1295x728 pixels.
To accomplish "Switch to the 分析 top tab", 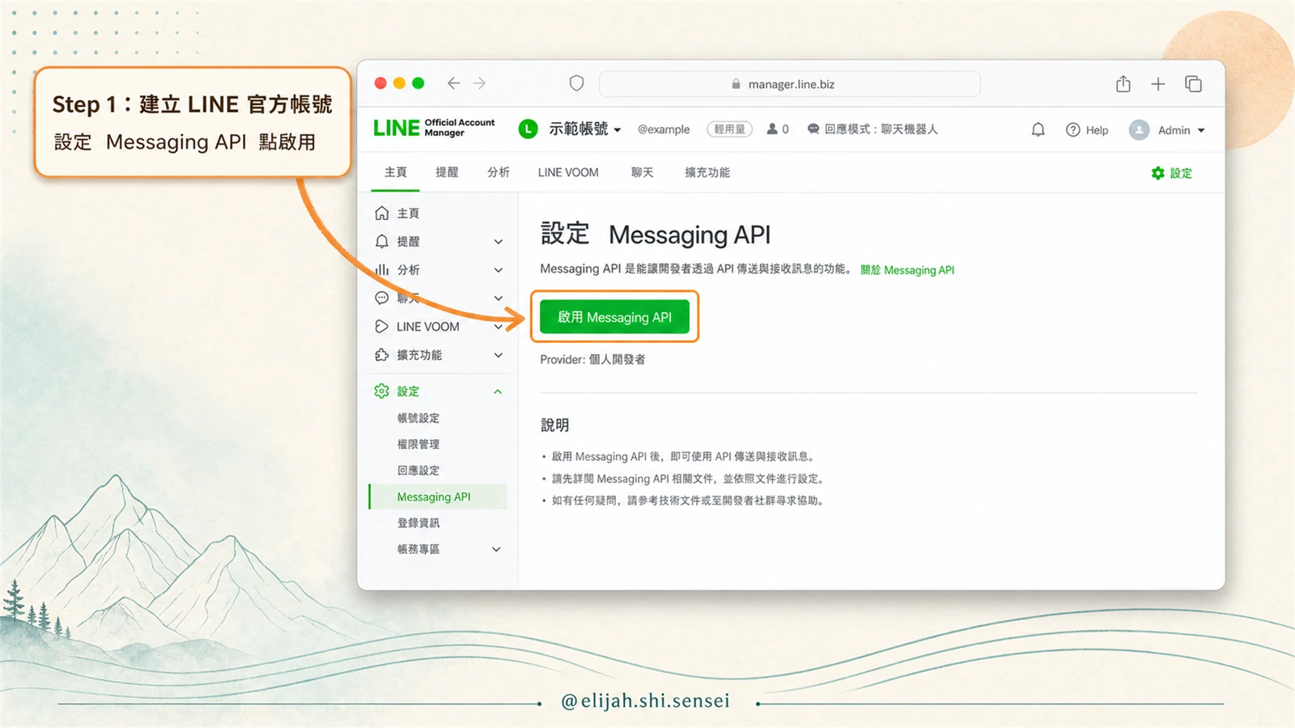I will click(499, 172).
